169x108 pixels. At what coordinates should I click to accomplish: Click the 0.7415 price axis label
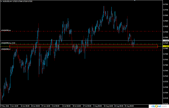(x=166, y=60)
